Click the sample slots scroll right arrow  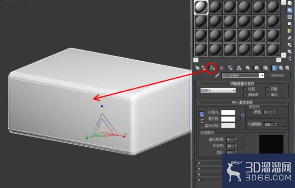279,60
